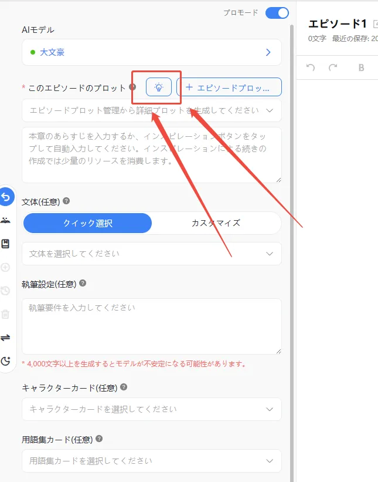
Task: Click the save disk sidebar icon
Action: click(5, 244)
